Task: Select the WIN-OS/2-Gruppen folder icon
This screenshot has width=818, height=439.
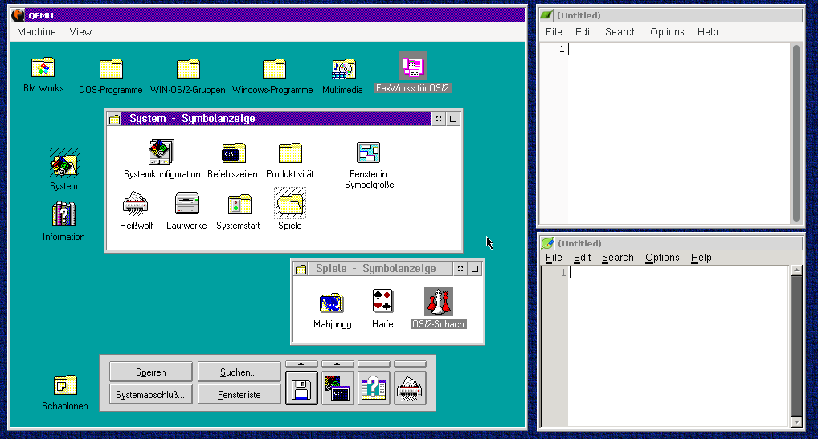Action: pyautogui.click(x=188, y=69)
